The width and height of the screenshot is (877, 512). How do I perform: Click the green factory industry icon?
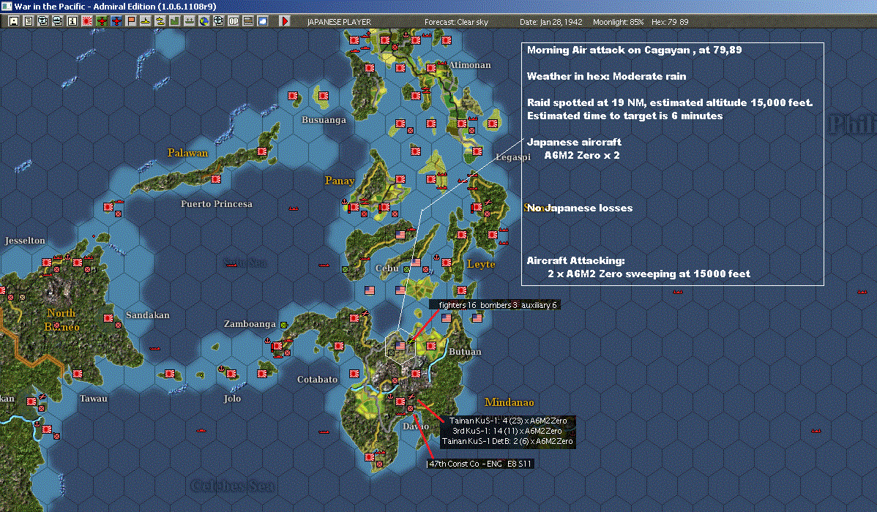[x=174, y=21]
